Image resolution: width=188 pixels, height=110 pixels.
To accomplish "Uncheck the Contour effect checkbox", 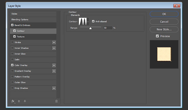I will point(14,31).
